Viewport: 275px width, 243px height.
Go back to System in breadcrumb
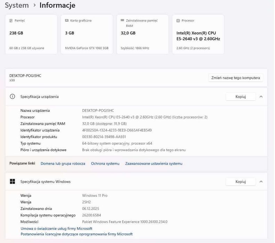17,6
